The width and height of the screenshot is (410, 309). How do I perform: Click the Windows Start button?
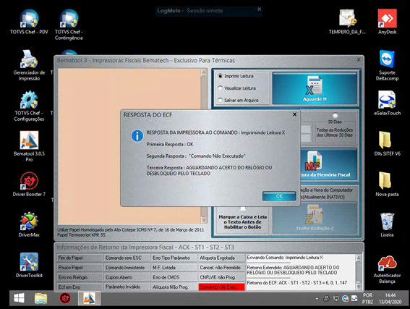pyautogui.click(x=19, y=298)
